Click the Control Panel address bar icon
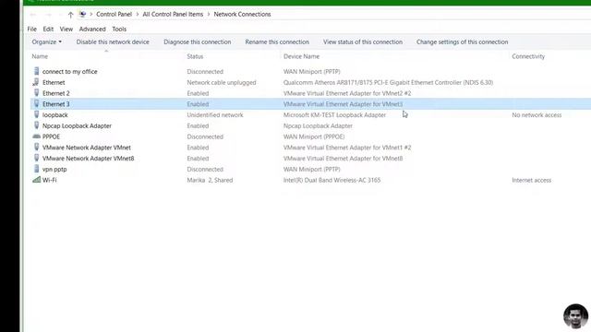Image resolution: width=591 pixels, height=332 pixels. click(x=82, y=15)
